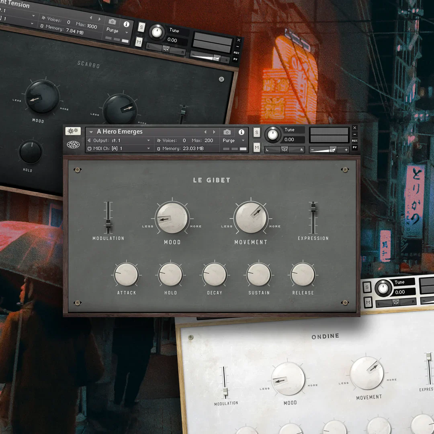Click the top-right screw on Scarbo panel

pyautogui.click(x=221, y=80)
